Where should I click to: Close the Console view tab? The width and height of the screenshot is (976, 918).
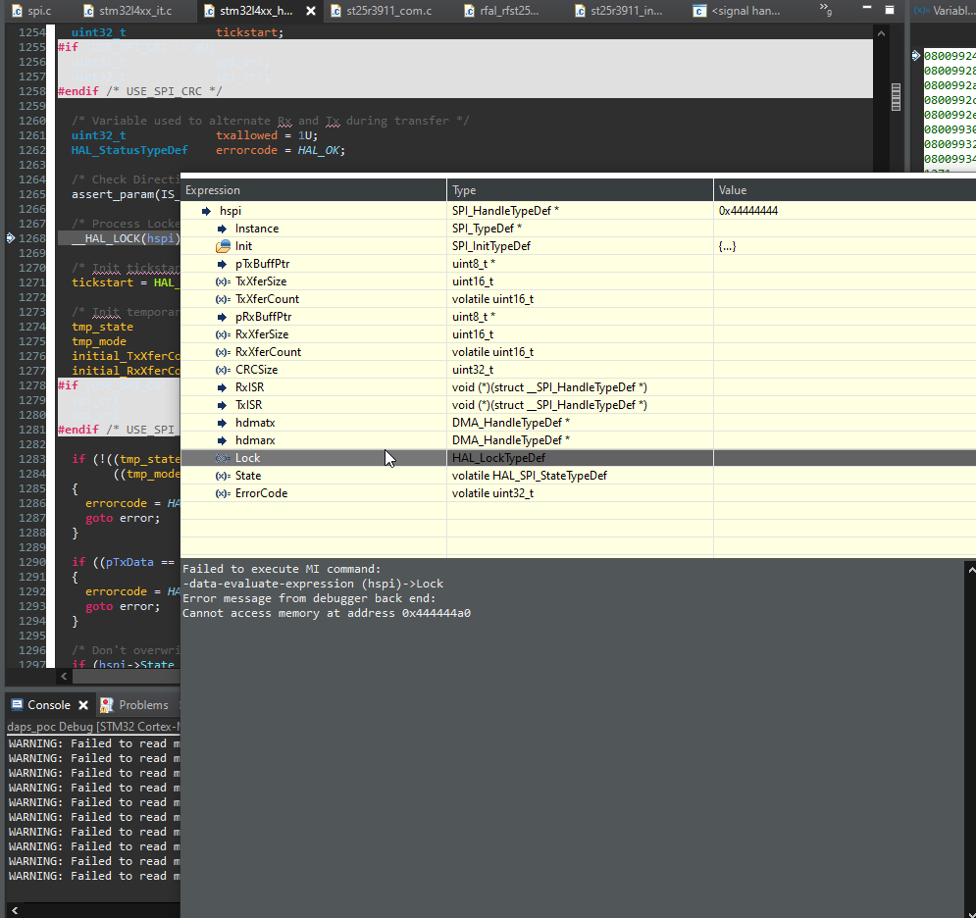[x=83, y=705]
